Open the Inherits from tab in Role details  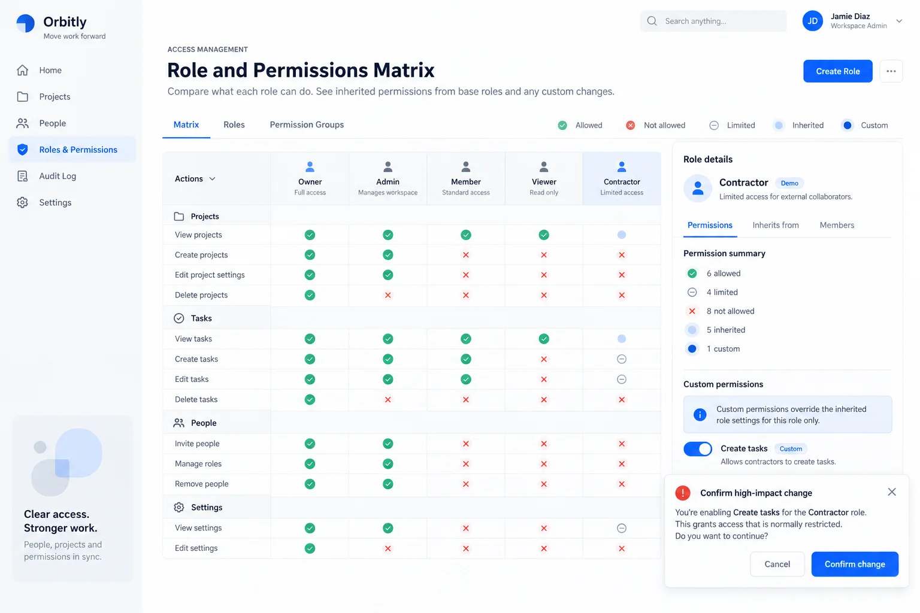click(x=776, y=225)
